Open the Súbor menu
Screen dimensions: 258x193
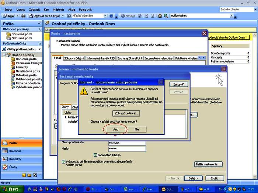(x=8, y=10)
